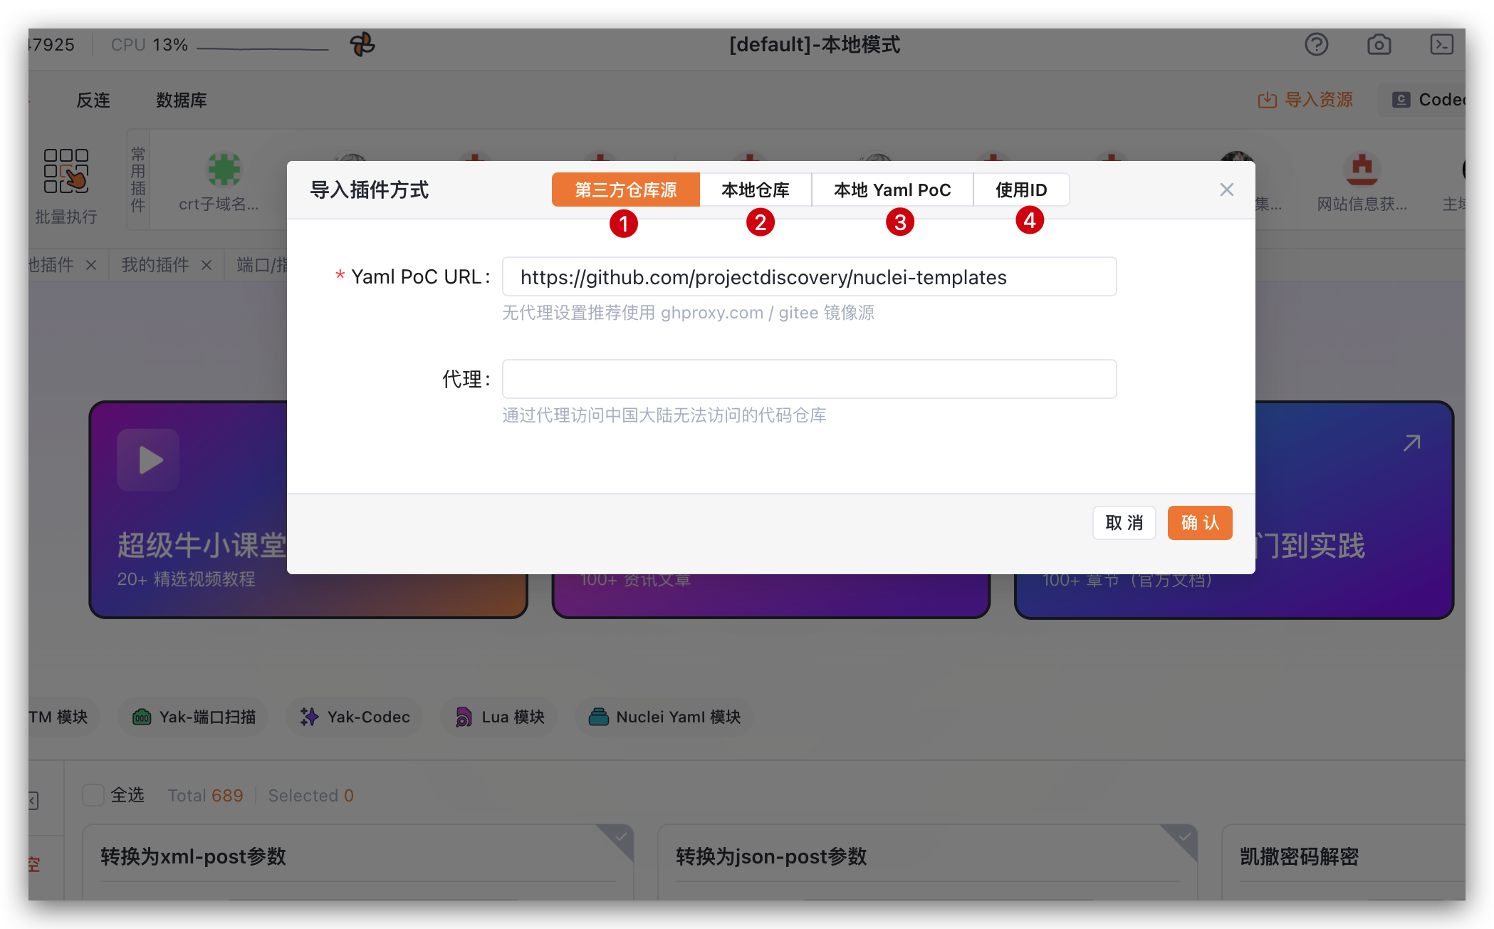This screenshot has height=929, width=1494.
Task: Click the help question mark icon
Action: [x=1316, y=45]
